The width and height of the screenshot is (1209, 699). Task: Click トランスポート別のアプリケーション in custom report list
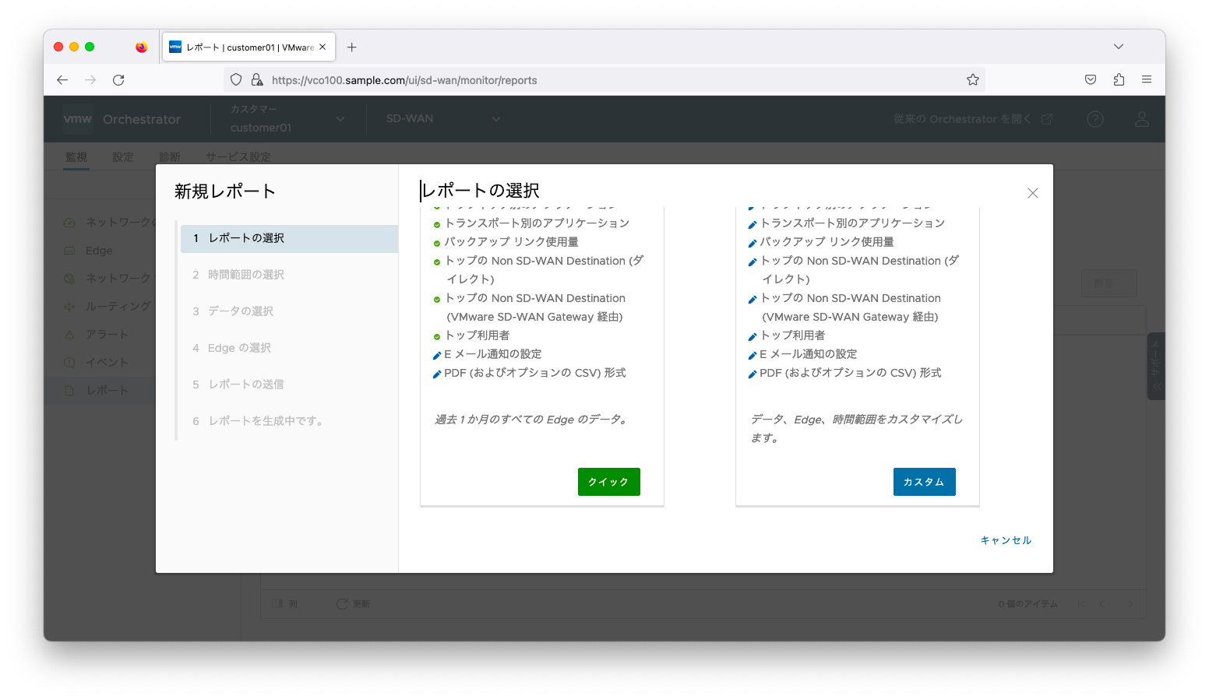(x=852, y=223)
